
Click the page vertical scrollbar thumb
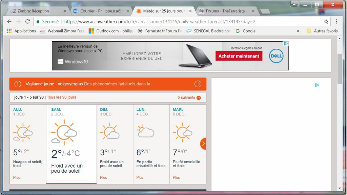tap(340, 68)
